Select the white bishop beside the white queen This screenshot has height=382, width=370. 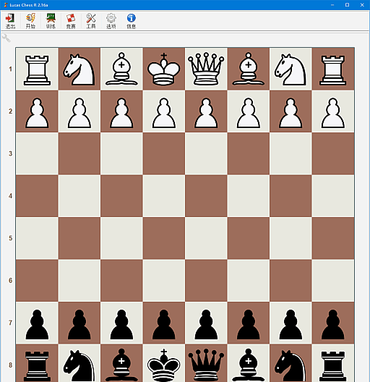(249, 69)
